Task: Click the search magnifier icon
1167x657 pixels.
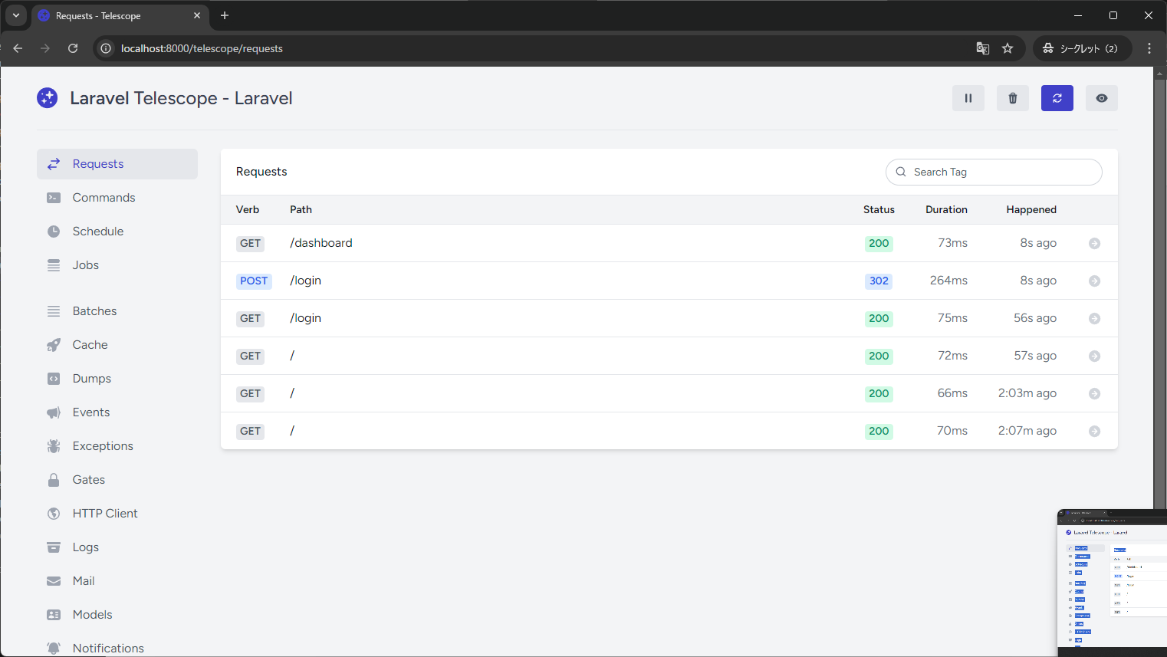Action: click(x=901, y=172)
